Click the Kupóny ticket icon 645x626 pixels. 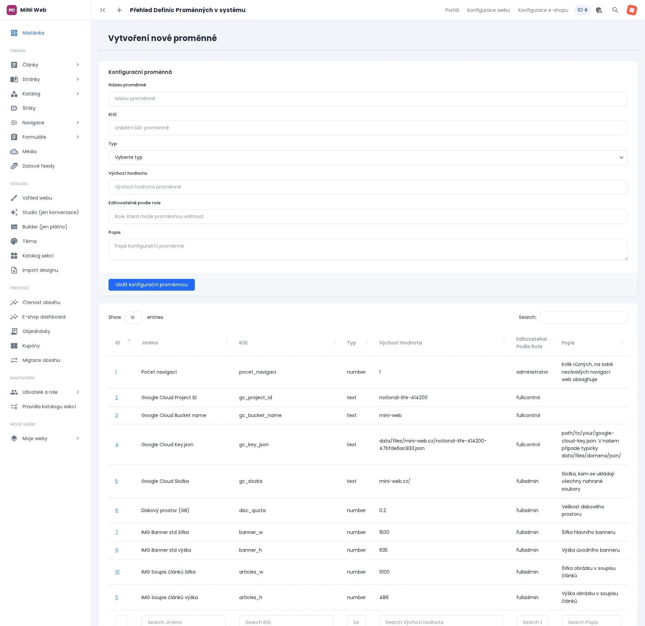click(14, 346)
